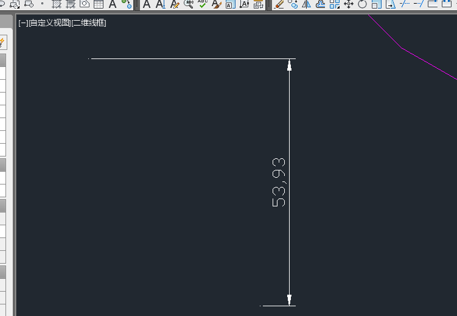Run the Spell Check tool
This screenshot has width=457, height=316.
click(x=203, y=4)
